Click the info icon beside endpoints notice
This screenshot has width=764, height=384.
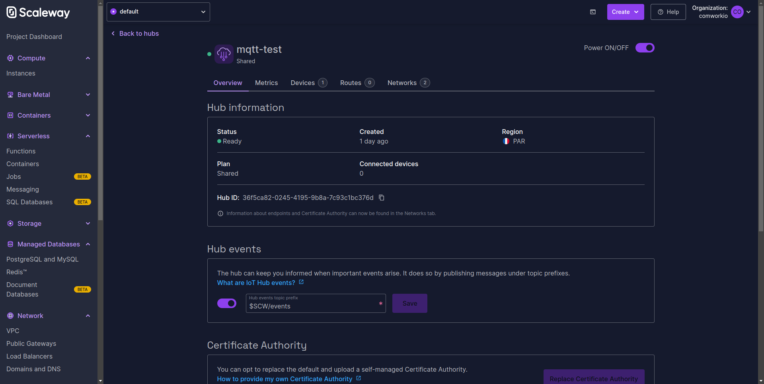(220, 213)
